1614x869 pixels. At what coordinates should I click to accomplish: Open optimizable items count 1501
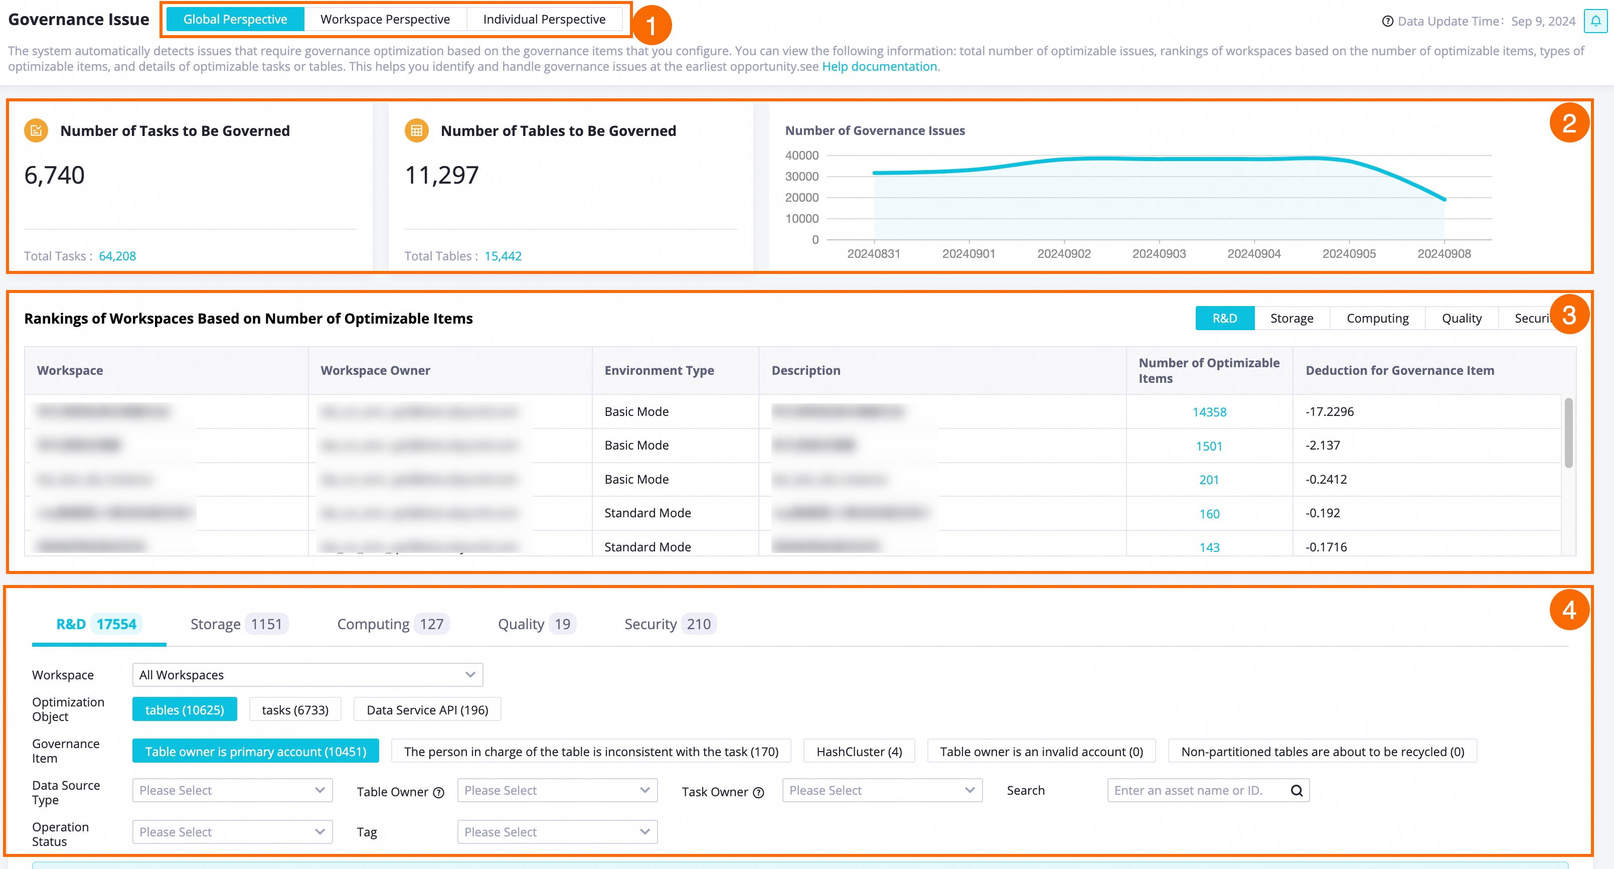coord(1209,446)
